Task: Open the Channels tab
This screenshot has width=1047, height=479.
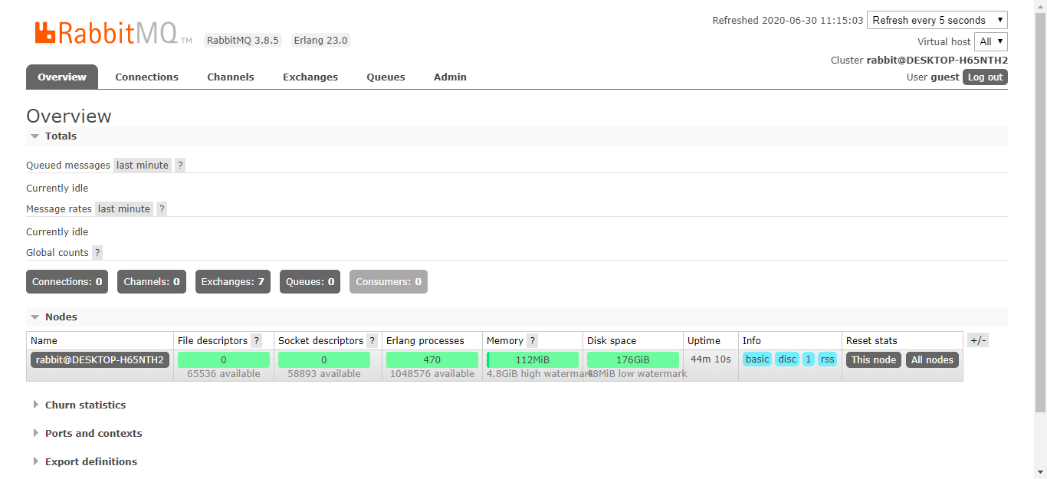Action: tap(231, 77)
